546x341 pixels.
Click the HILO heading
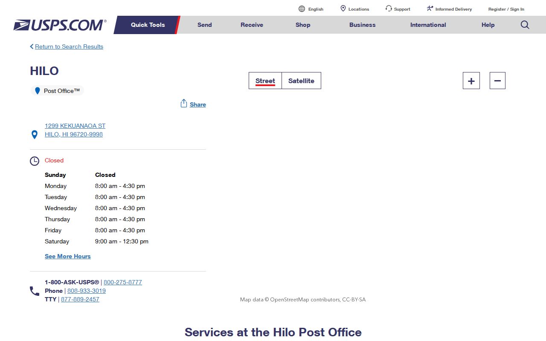[44, 71]
